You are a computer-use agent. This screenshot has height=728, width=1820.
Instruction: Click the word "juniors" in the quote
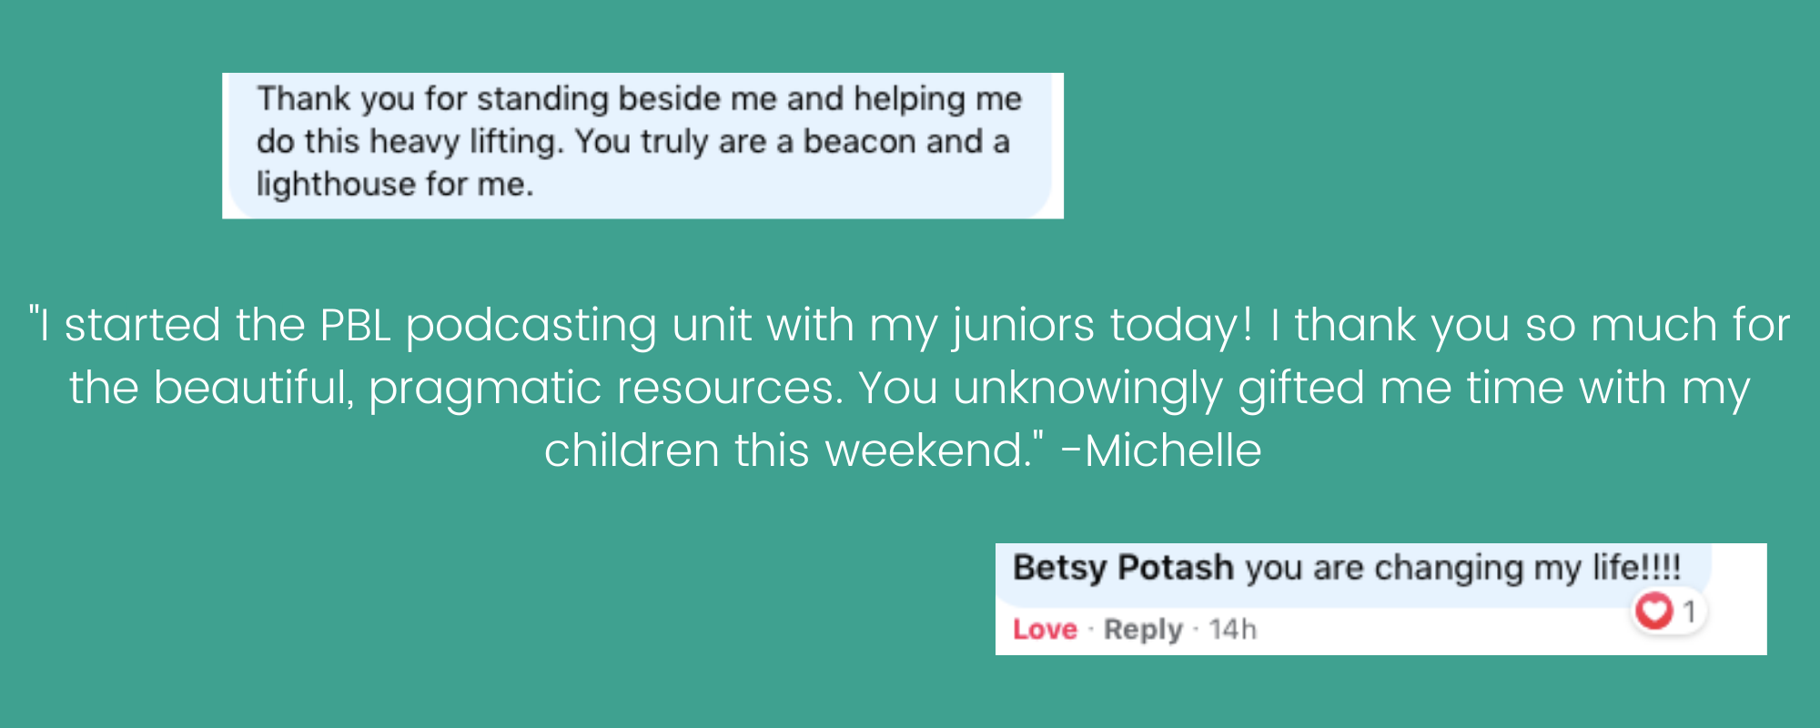(x=1023, y=327)
